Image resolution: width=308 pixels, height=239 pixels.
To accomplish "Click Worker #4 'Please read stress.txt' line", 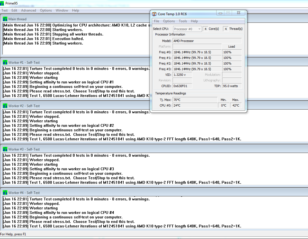I will pos(69,222).
